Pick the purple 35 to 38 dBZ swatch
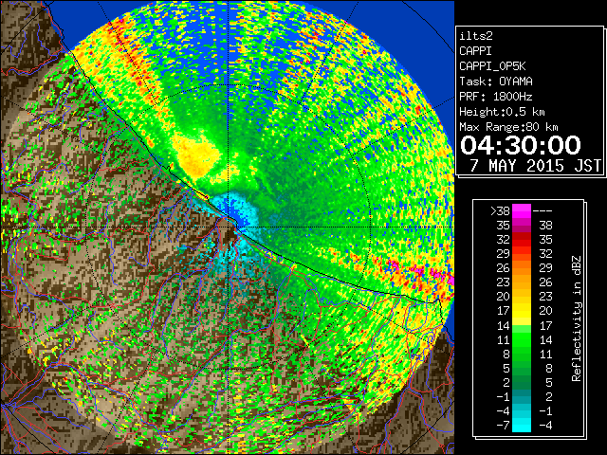Image resolution: width=607 pixels, height=455 pixels. click(x=522, y=226)
